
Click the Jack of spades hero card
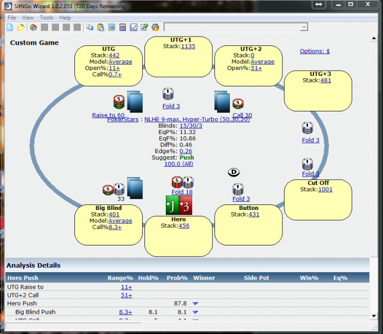(171, 205)
